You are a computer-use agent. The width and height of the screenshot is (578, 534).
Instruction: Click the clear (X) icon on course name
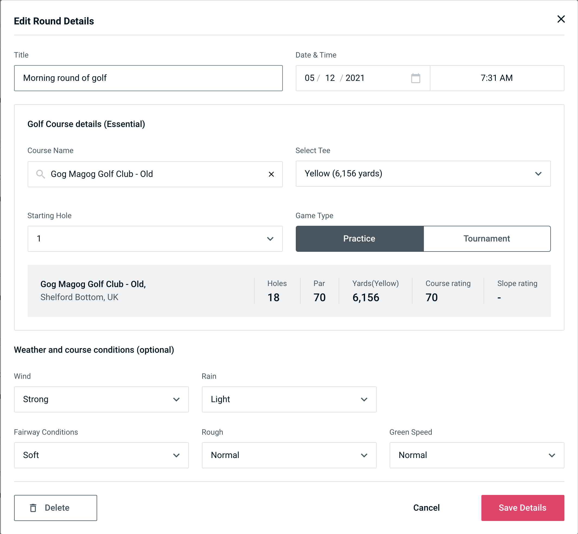(x=271, y=174)
